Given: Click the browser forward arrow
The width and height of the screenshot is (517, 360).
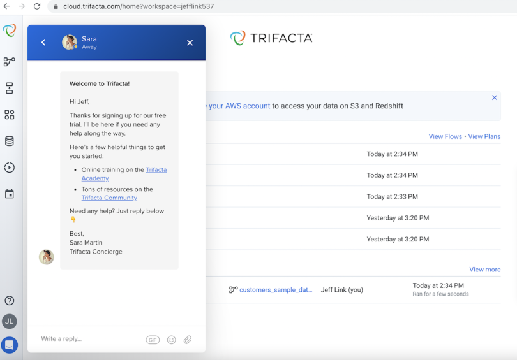Looking at the screenshot, I should 22,6.
